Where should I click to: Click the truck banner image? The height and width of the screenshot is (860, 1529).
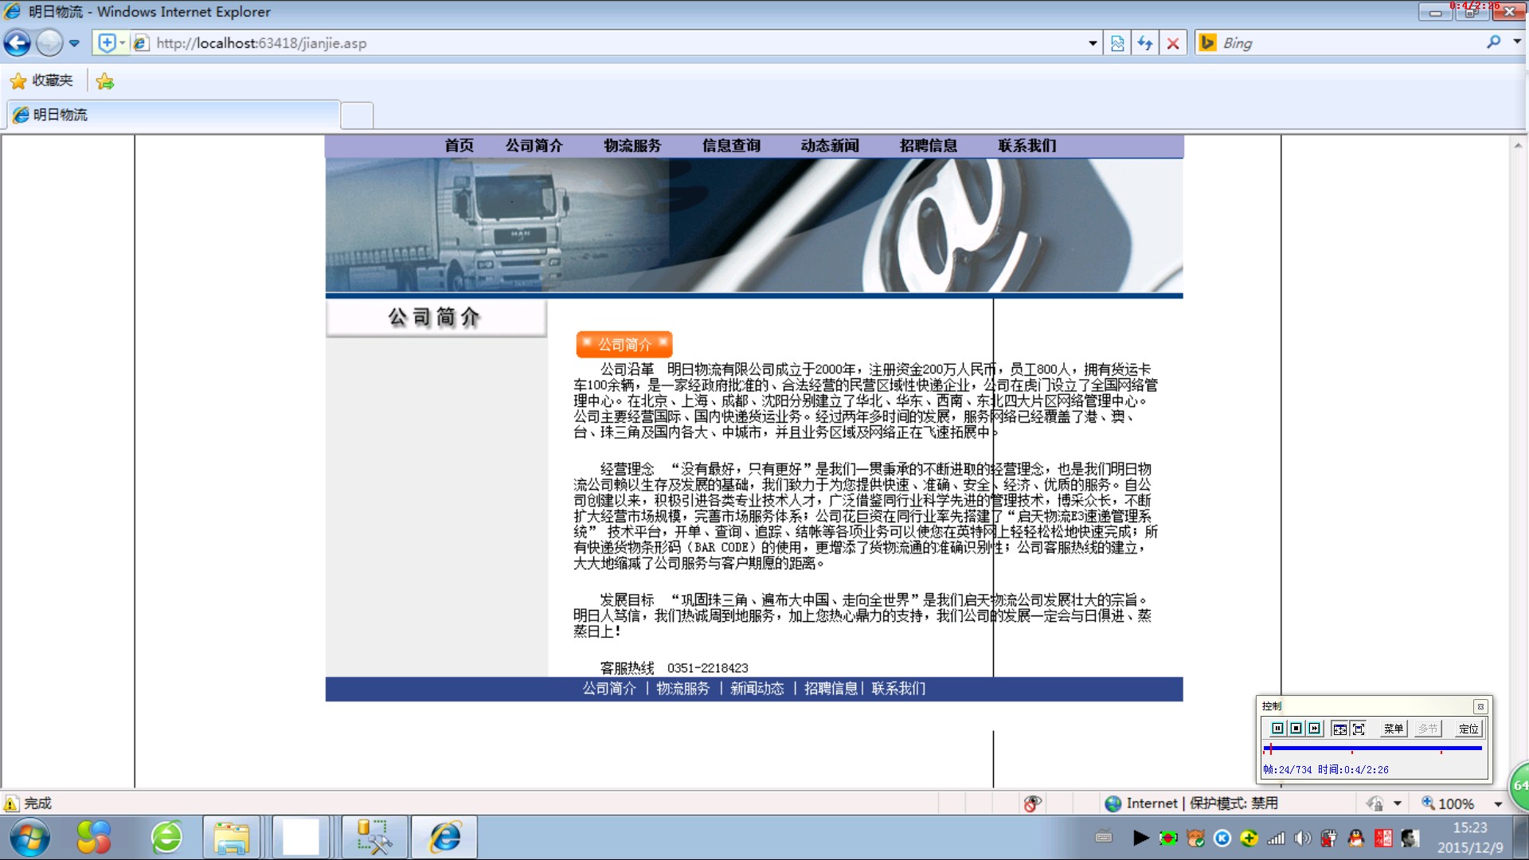[754, 225]
